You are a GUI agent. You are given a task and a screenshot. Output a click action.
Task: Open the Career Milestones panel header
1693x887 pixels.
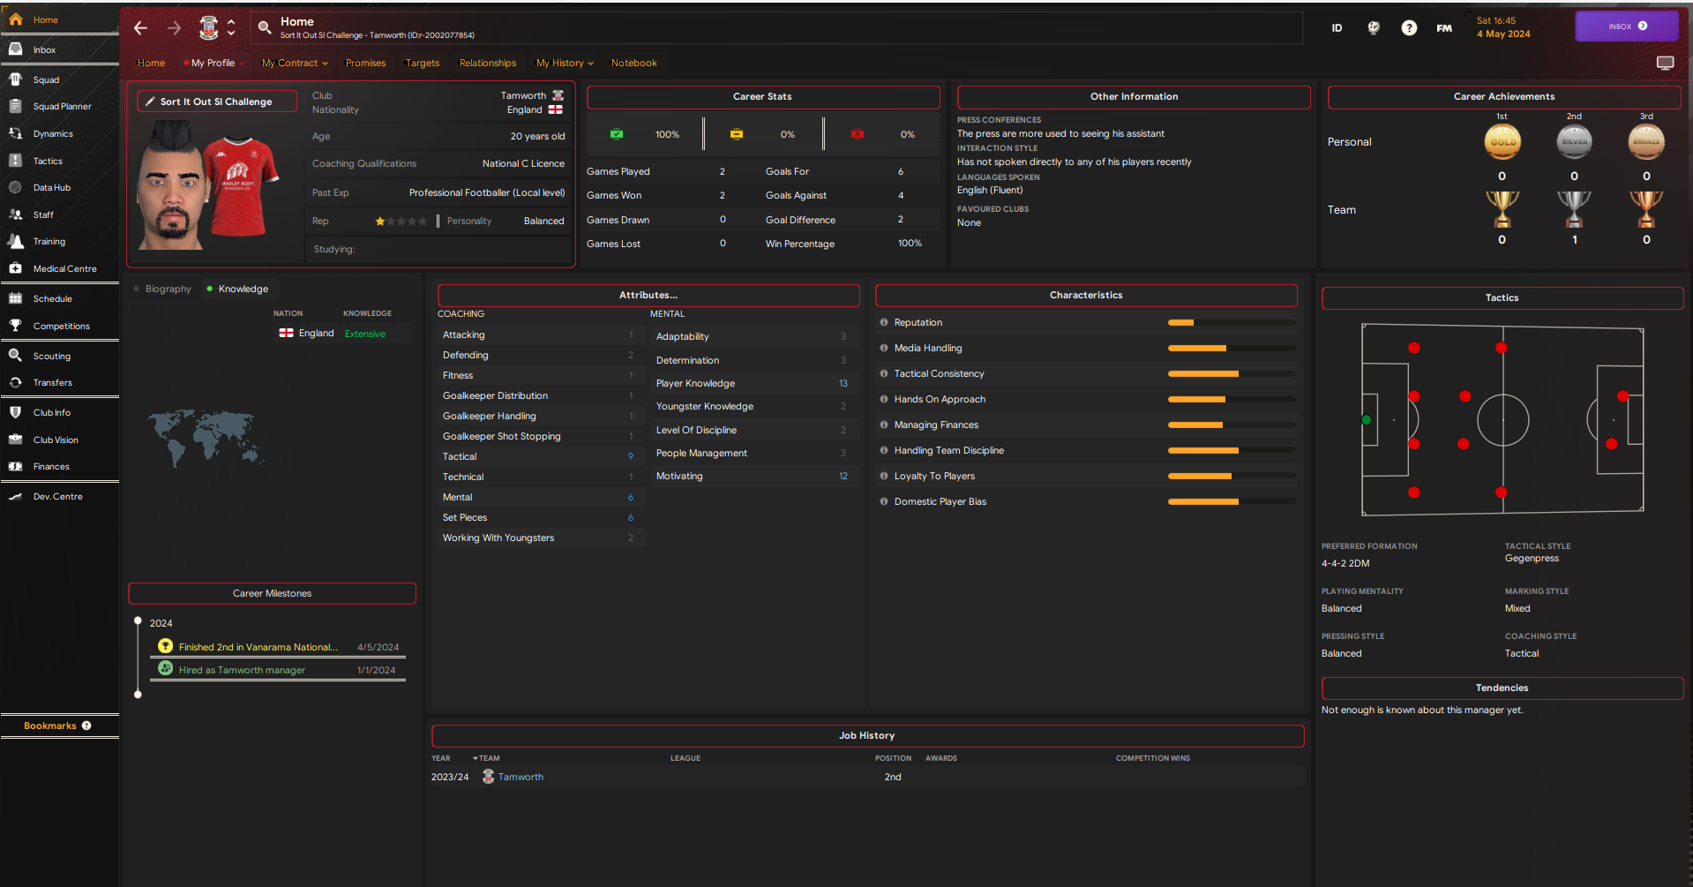click(272, 593)
